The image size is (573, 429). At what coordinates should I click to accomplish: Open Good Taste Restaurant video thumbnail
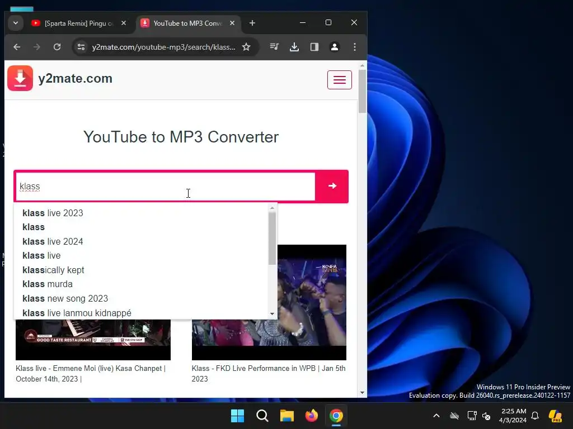(93, 340)
